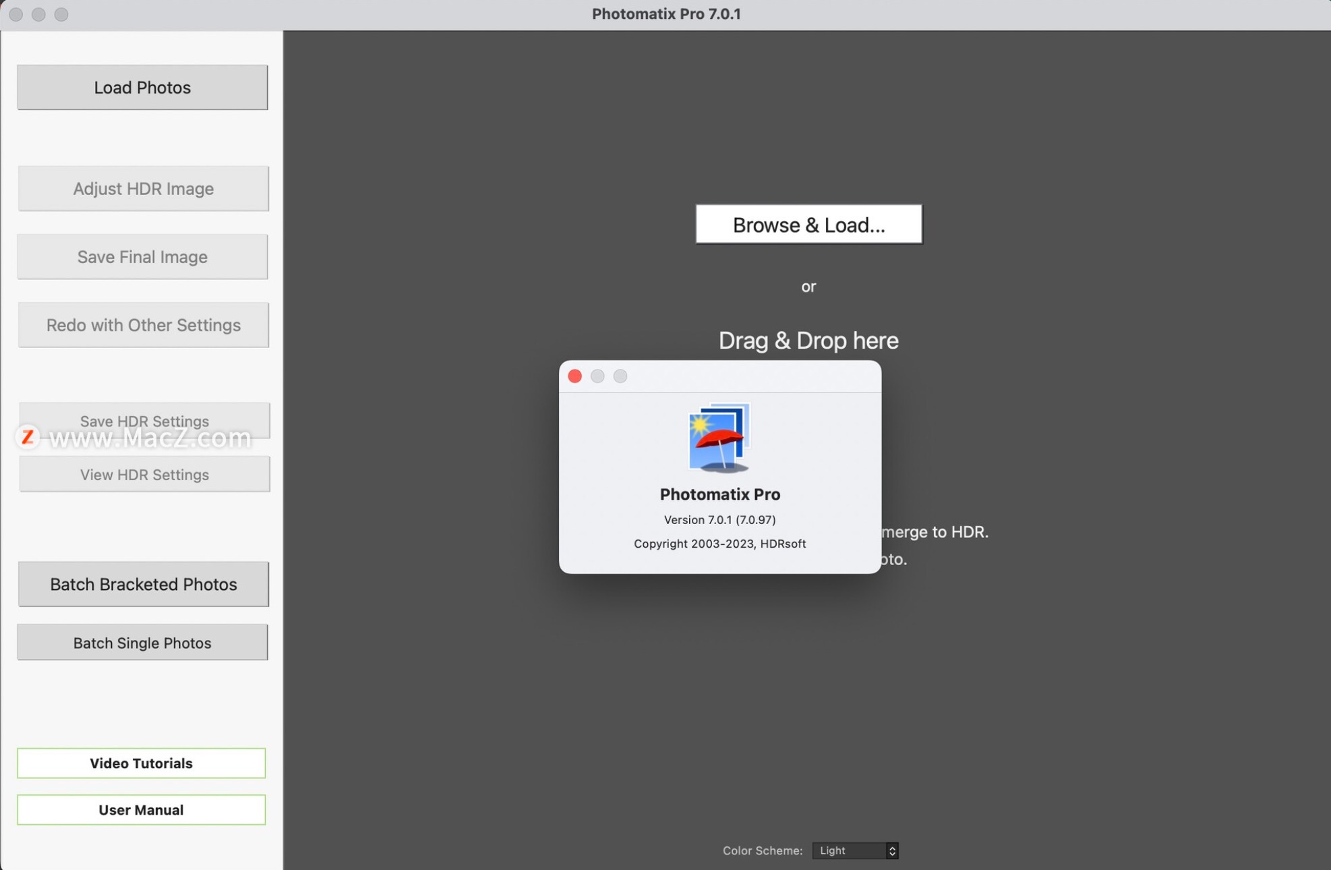Viewport: 1331px width, 870px height.
Task: Click the Drag & Drop here area
Action: [x=808, y=340]
